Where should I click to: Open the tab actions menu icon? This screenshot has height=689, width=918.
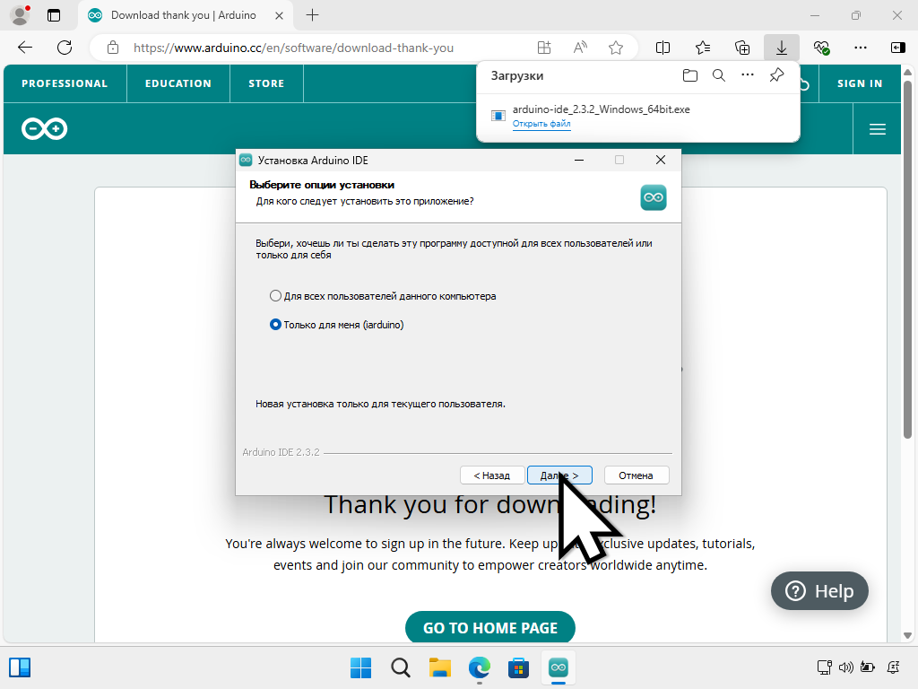pyautogui.click(x=54, y=15)
